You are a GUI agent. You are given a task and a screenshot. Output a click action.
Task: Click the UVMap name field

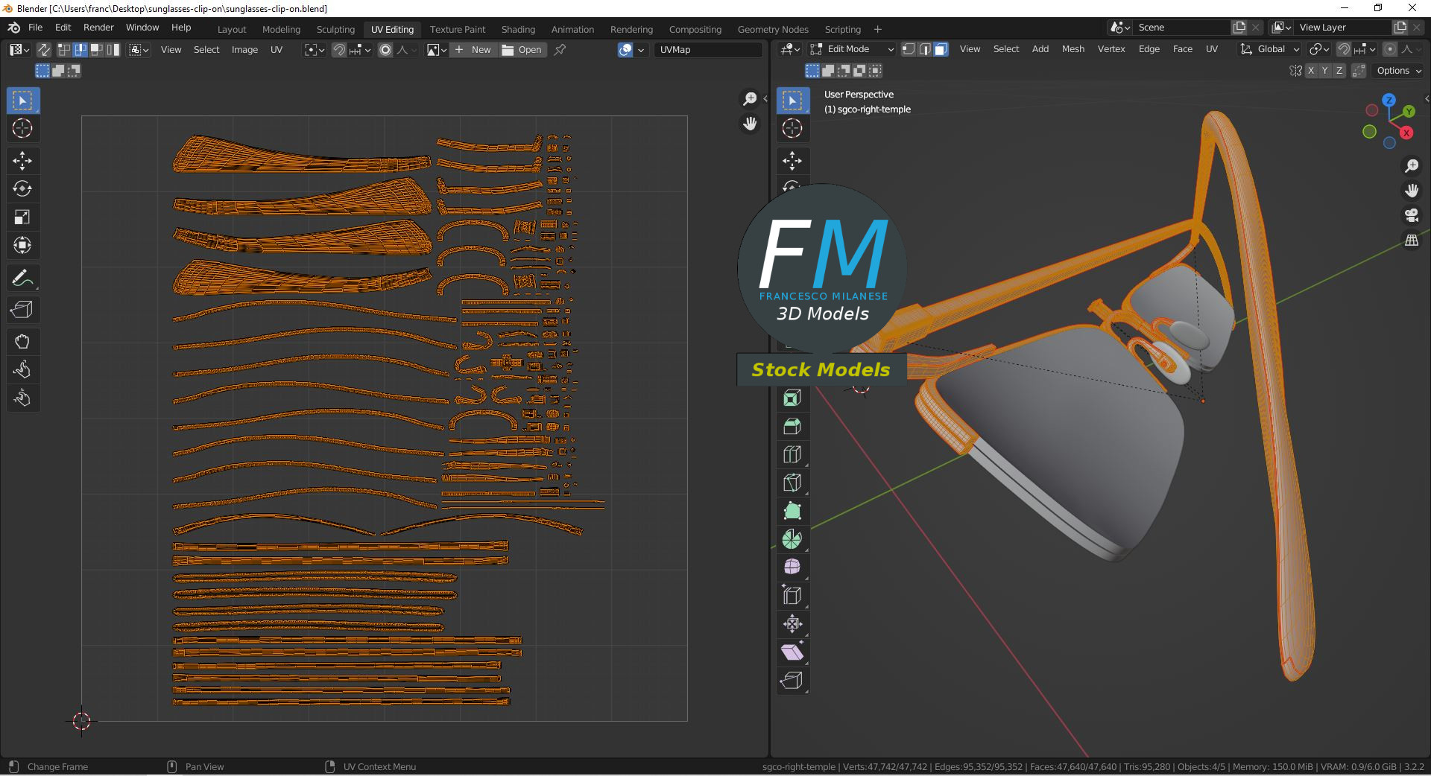(707, 50)
